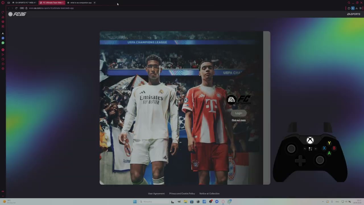Open a new browser tab with plus button

tap(95, 3)
